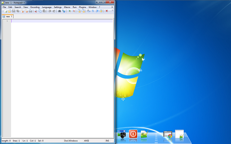Open the Encoding menu

[x=35, y=7]
